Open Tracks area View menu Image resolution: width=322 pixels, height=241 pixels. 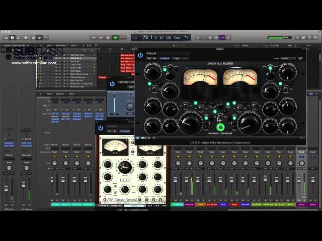coord(73,46)
